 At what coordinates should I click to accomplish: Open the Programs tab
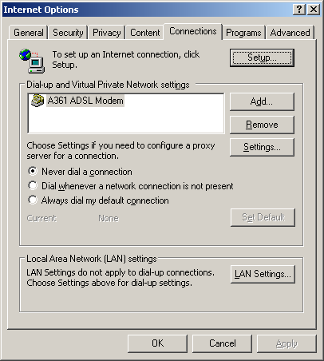point(243,33)
